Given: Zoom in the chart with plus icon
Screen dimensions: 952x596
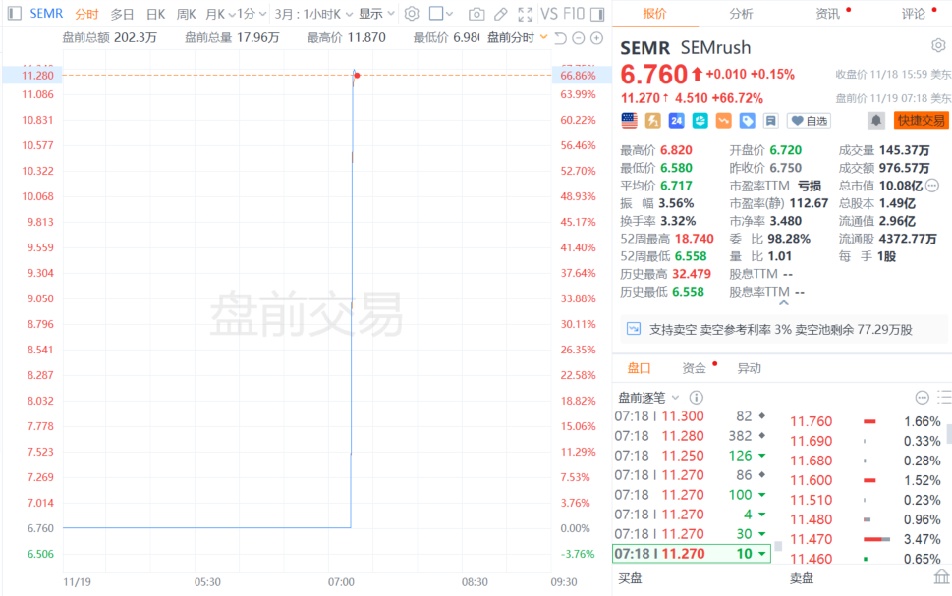Looking at the screenshot, I should [x=596, y=38].
